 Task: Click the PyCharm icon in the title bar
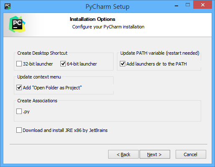point(8,6)
